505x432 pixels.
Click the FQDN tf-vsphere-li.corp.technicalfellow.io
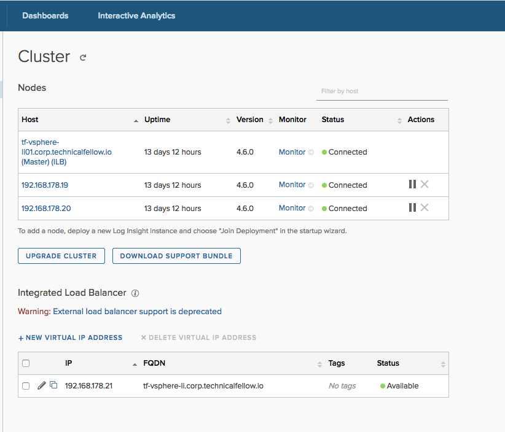[203, 386]
